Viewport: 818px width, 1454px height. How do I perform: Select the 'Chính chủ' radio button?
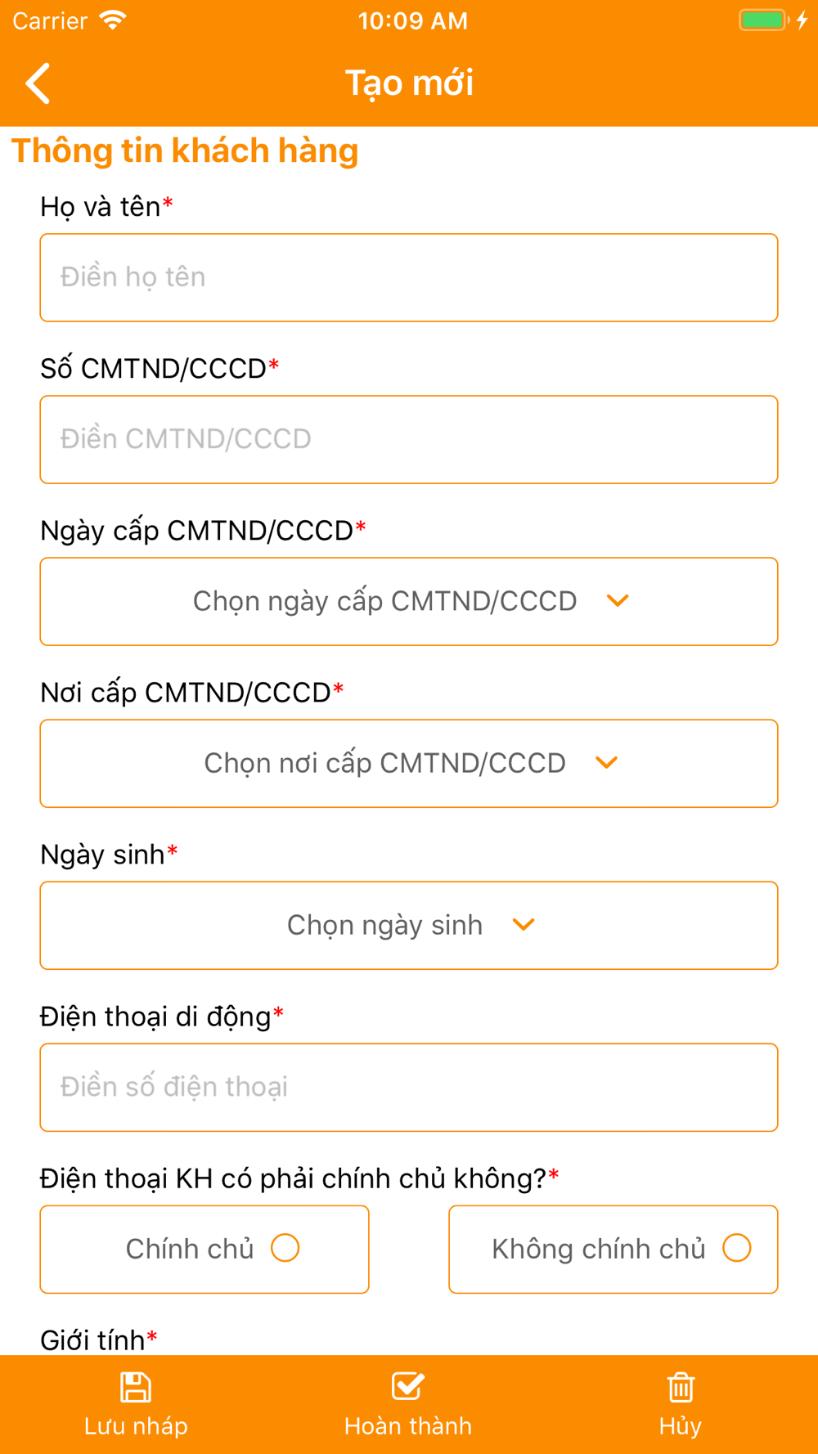(x=285, y=1249)
